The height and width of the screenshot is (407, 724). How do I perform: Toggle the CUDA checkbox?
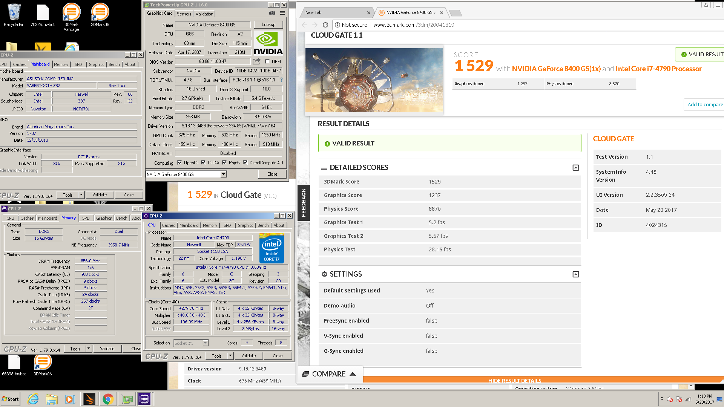click(x=203, y=163)
